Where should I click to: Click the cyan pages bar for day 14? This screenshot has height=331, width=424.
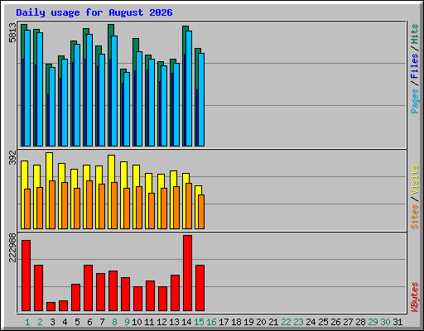coord(189,89)
